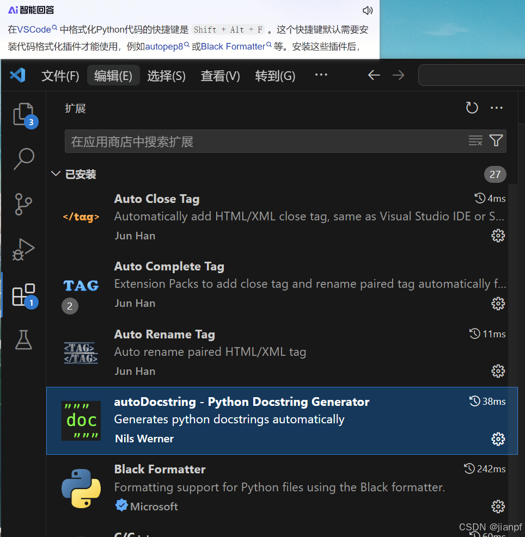
Task: Open the 转到(G) menu
Action: coord(275,76)
